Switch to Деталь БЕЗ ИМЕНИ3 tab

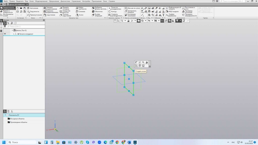click(17, 5)
